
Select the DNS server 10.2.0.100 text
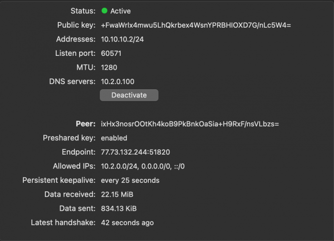tap(117, 81)
